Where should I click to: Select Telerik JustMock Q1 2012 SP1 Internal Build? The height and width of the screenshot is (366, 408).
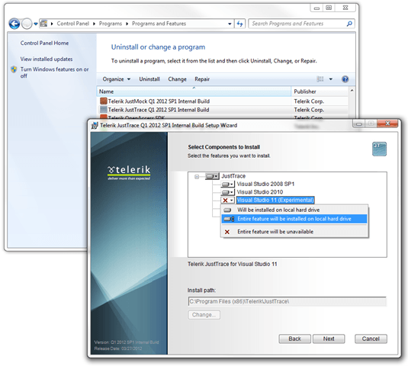pos(159,101)
